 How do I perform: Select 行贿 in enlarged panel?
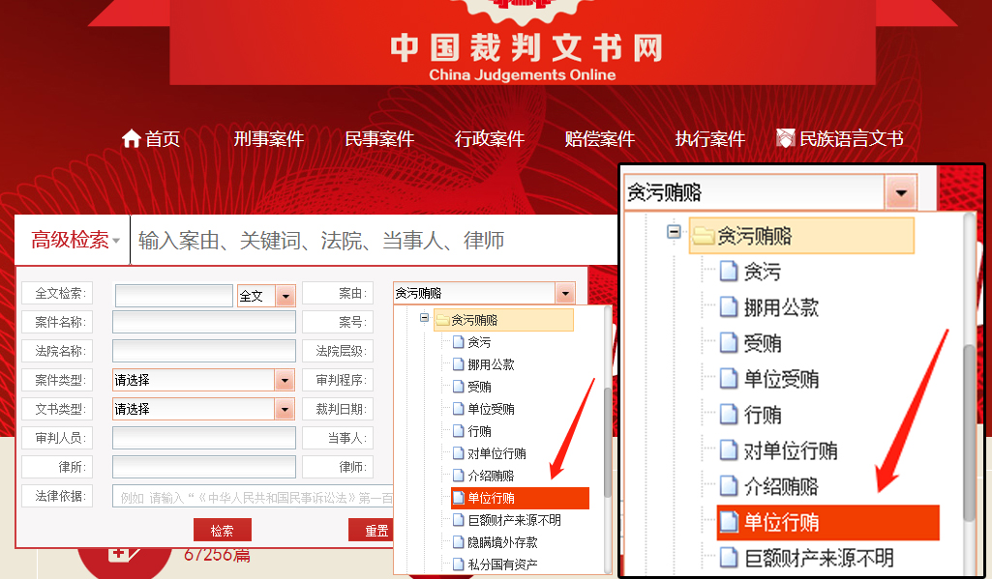[x=762, y=416]
